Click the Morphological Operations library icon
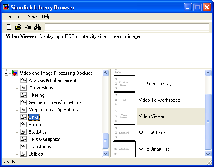The width and height of the screenshot is (214, 167). point(23,110)
